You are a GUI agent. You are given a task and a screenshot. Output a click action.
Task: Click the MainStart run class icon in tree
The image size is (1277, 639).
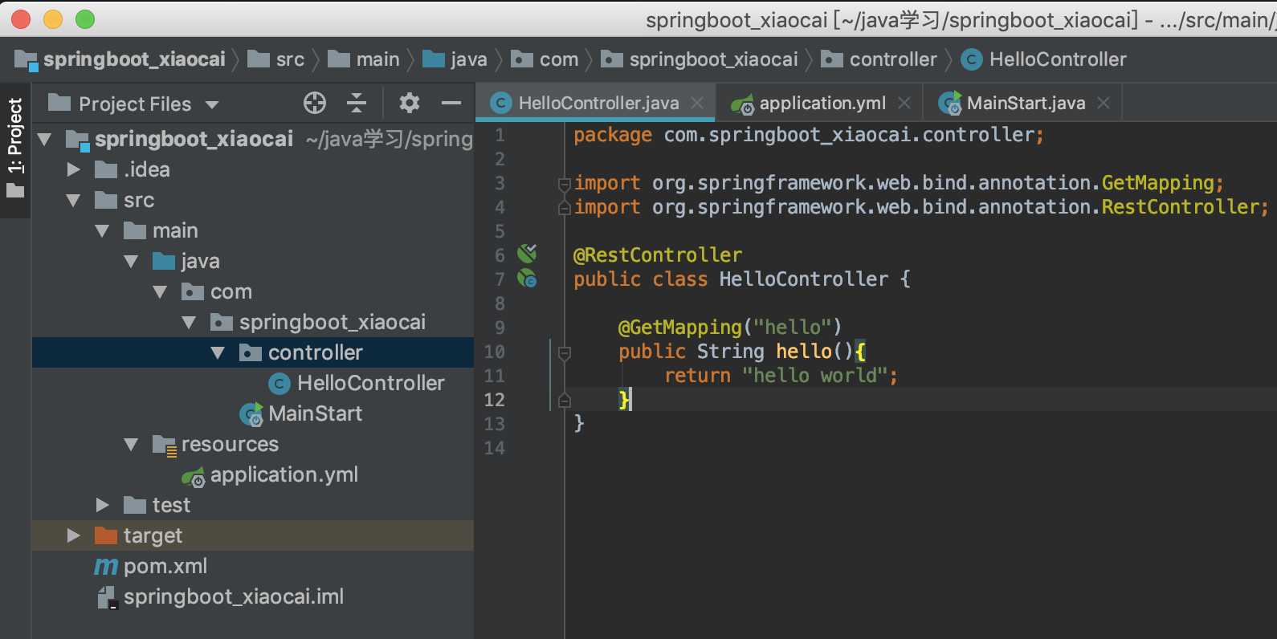251,414
